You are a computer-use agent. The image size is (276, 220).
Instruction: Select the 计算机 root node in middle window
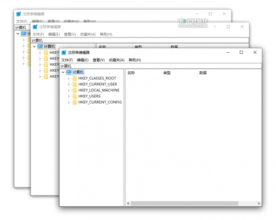[x=49, y=46]
